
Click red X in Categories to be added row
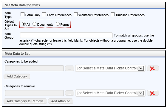point(153,69)
